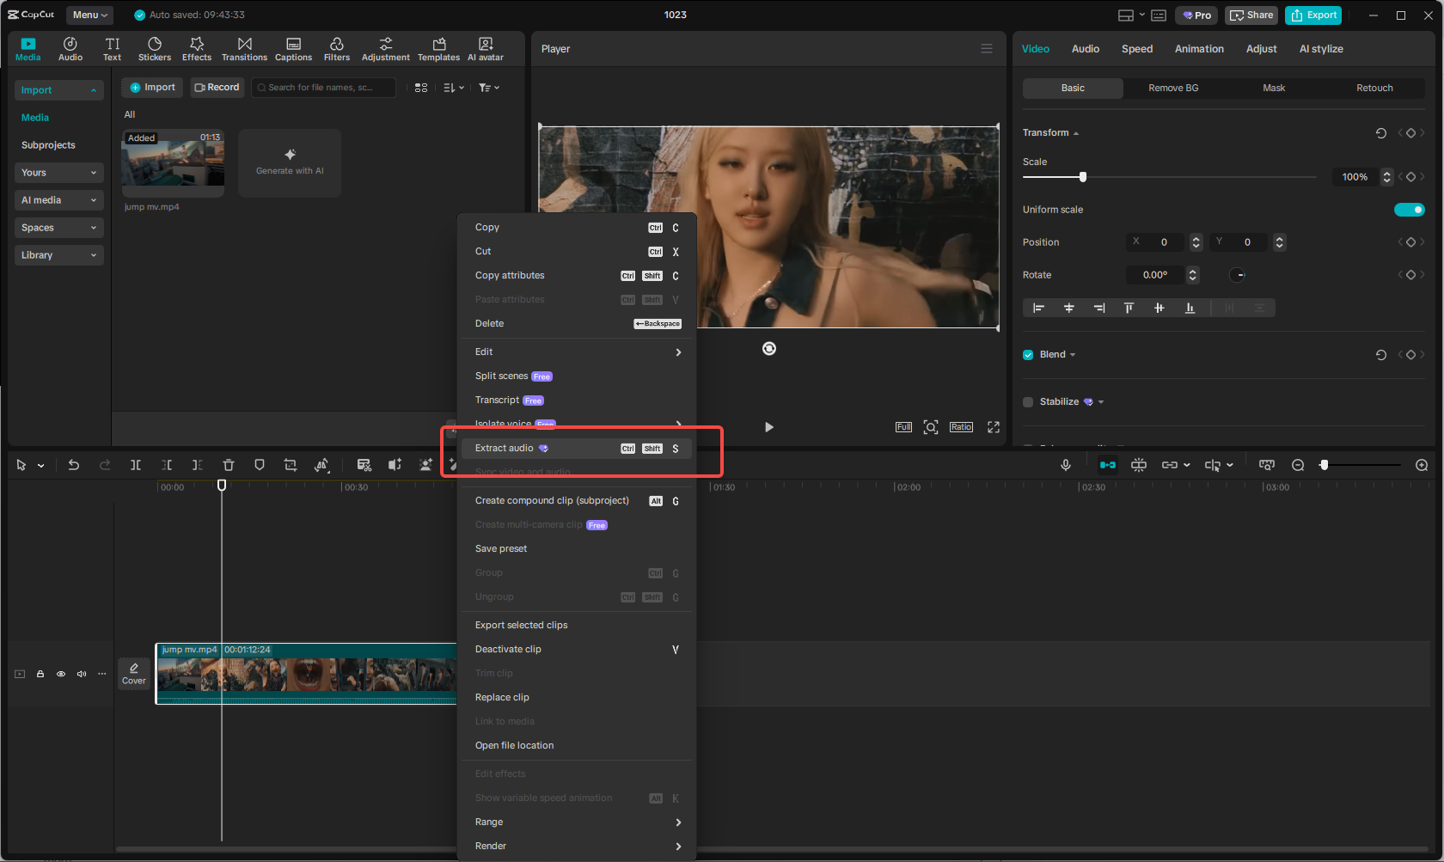Delete the selected clip using the trash icon
The height and width of the screenshot is (862, 1444).
pyautogui.click(x=229, y=465)
